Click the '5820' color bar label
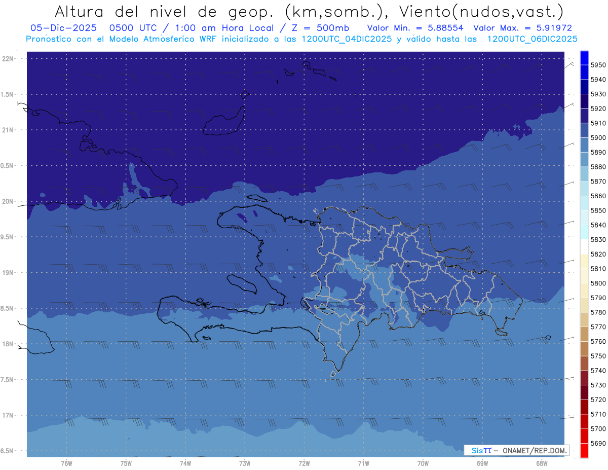Viewport: 608px width, 470px height. point(598,254)
